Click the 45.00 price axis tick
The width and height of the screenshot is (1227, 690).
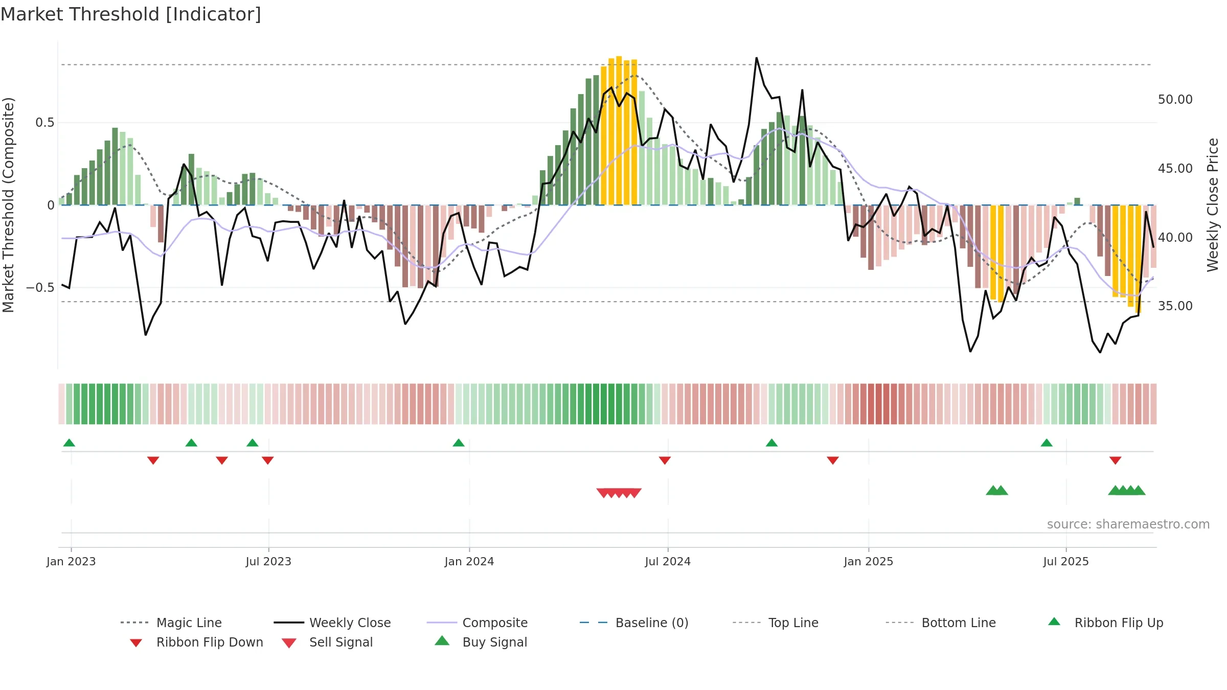point(1175,168)
